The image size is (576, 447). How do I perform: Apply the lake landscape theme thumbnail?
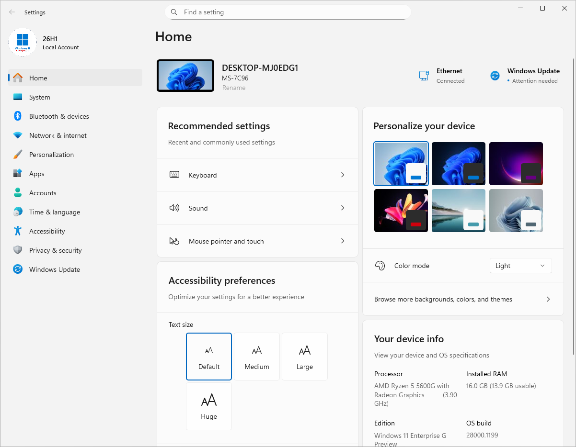[x=459, y=211]
